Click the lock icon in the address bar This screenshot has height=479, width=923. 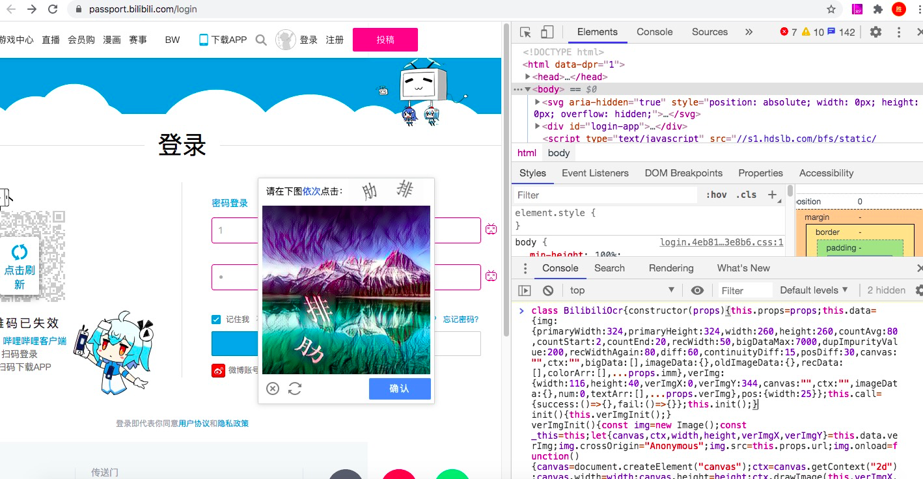(x=79, y=9)
